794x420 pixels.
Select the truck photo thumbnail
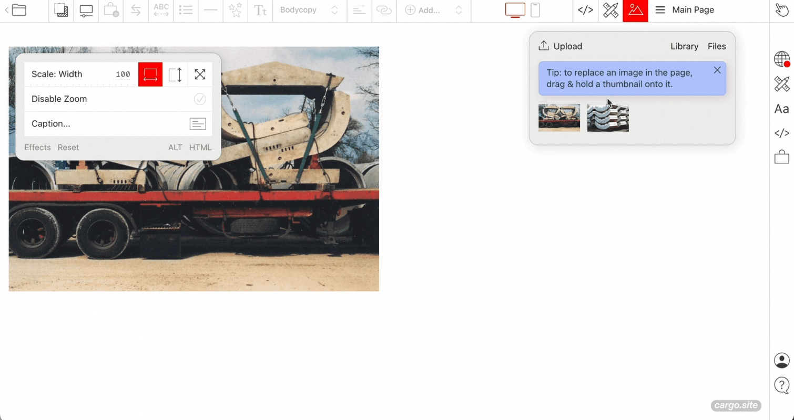pos(559,118)
